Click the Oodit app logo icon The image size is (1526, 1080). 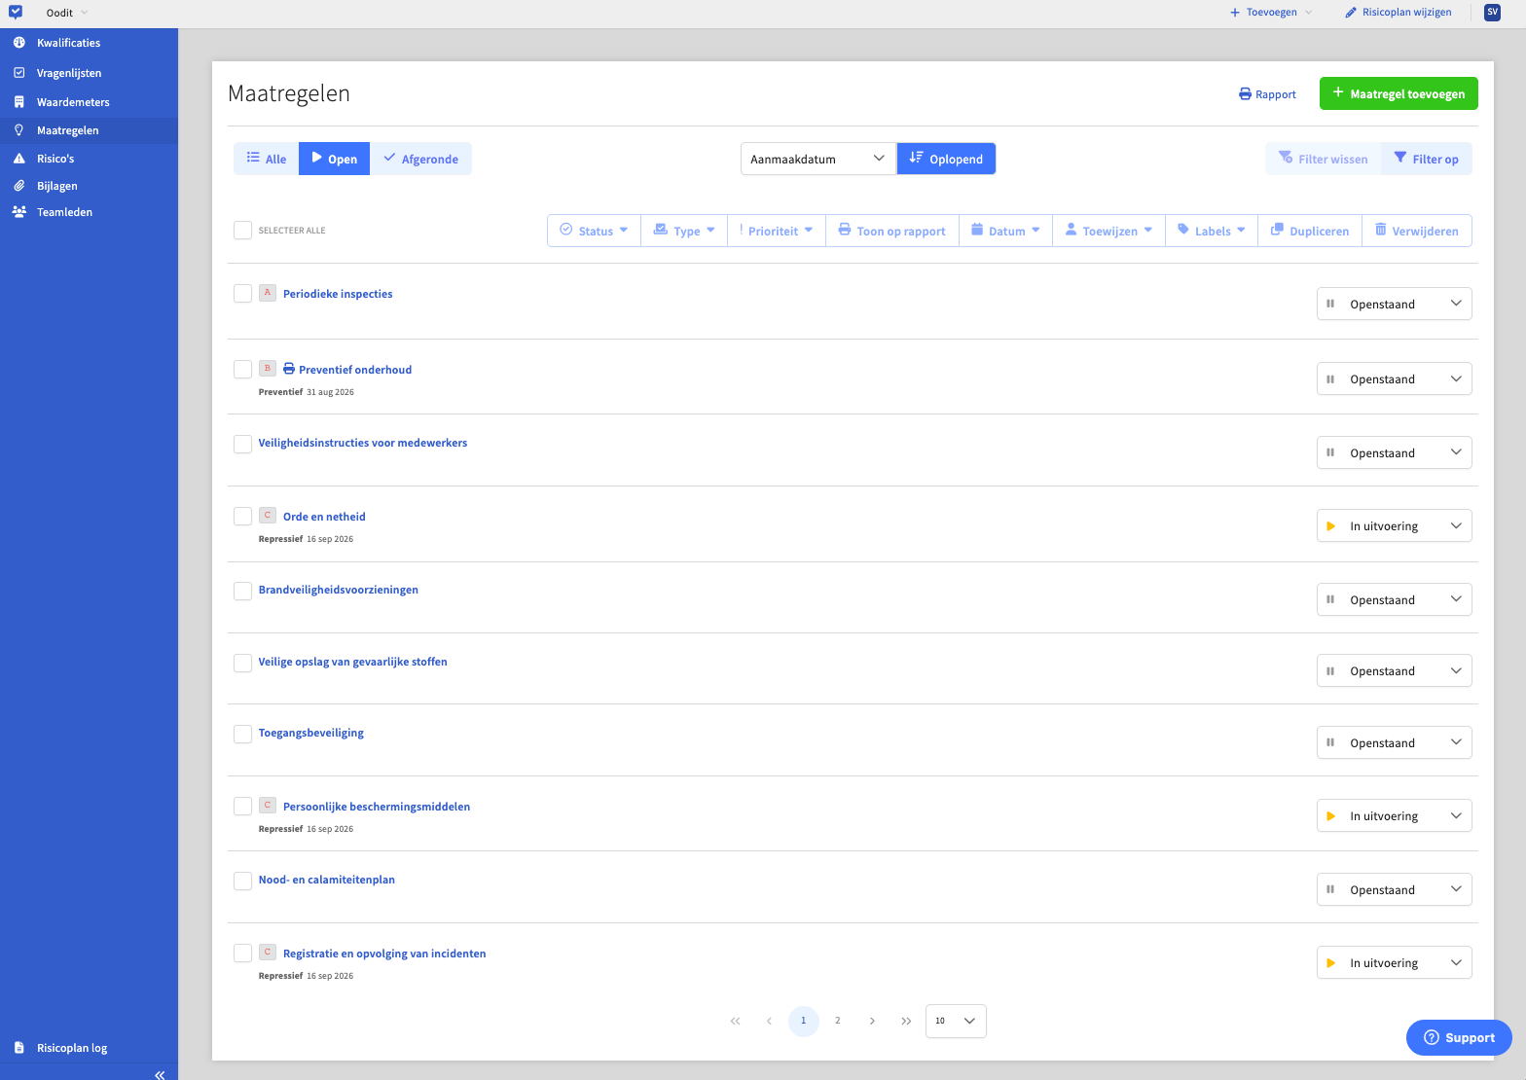pyautogui.click(x=16, y=13)
